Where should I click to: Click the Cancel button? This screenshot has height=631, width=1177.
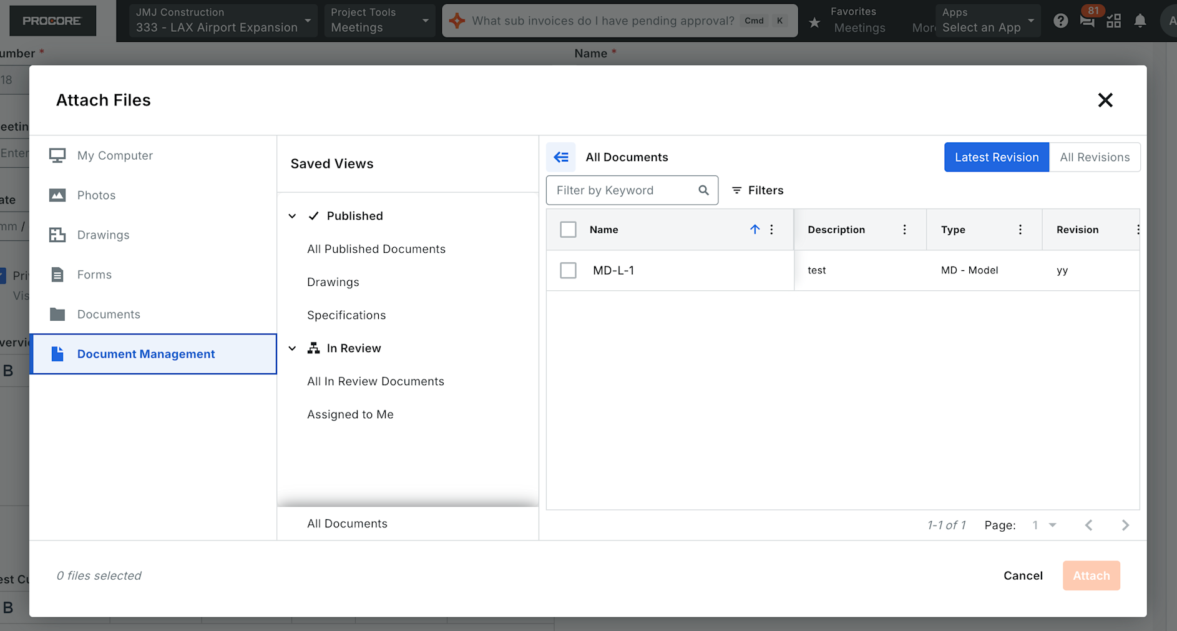tap(1023, 575)
